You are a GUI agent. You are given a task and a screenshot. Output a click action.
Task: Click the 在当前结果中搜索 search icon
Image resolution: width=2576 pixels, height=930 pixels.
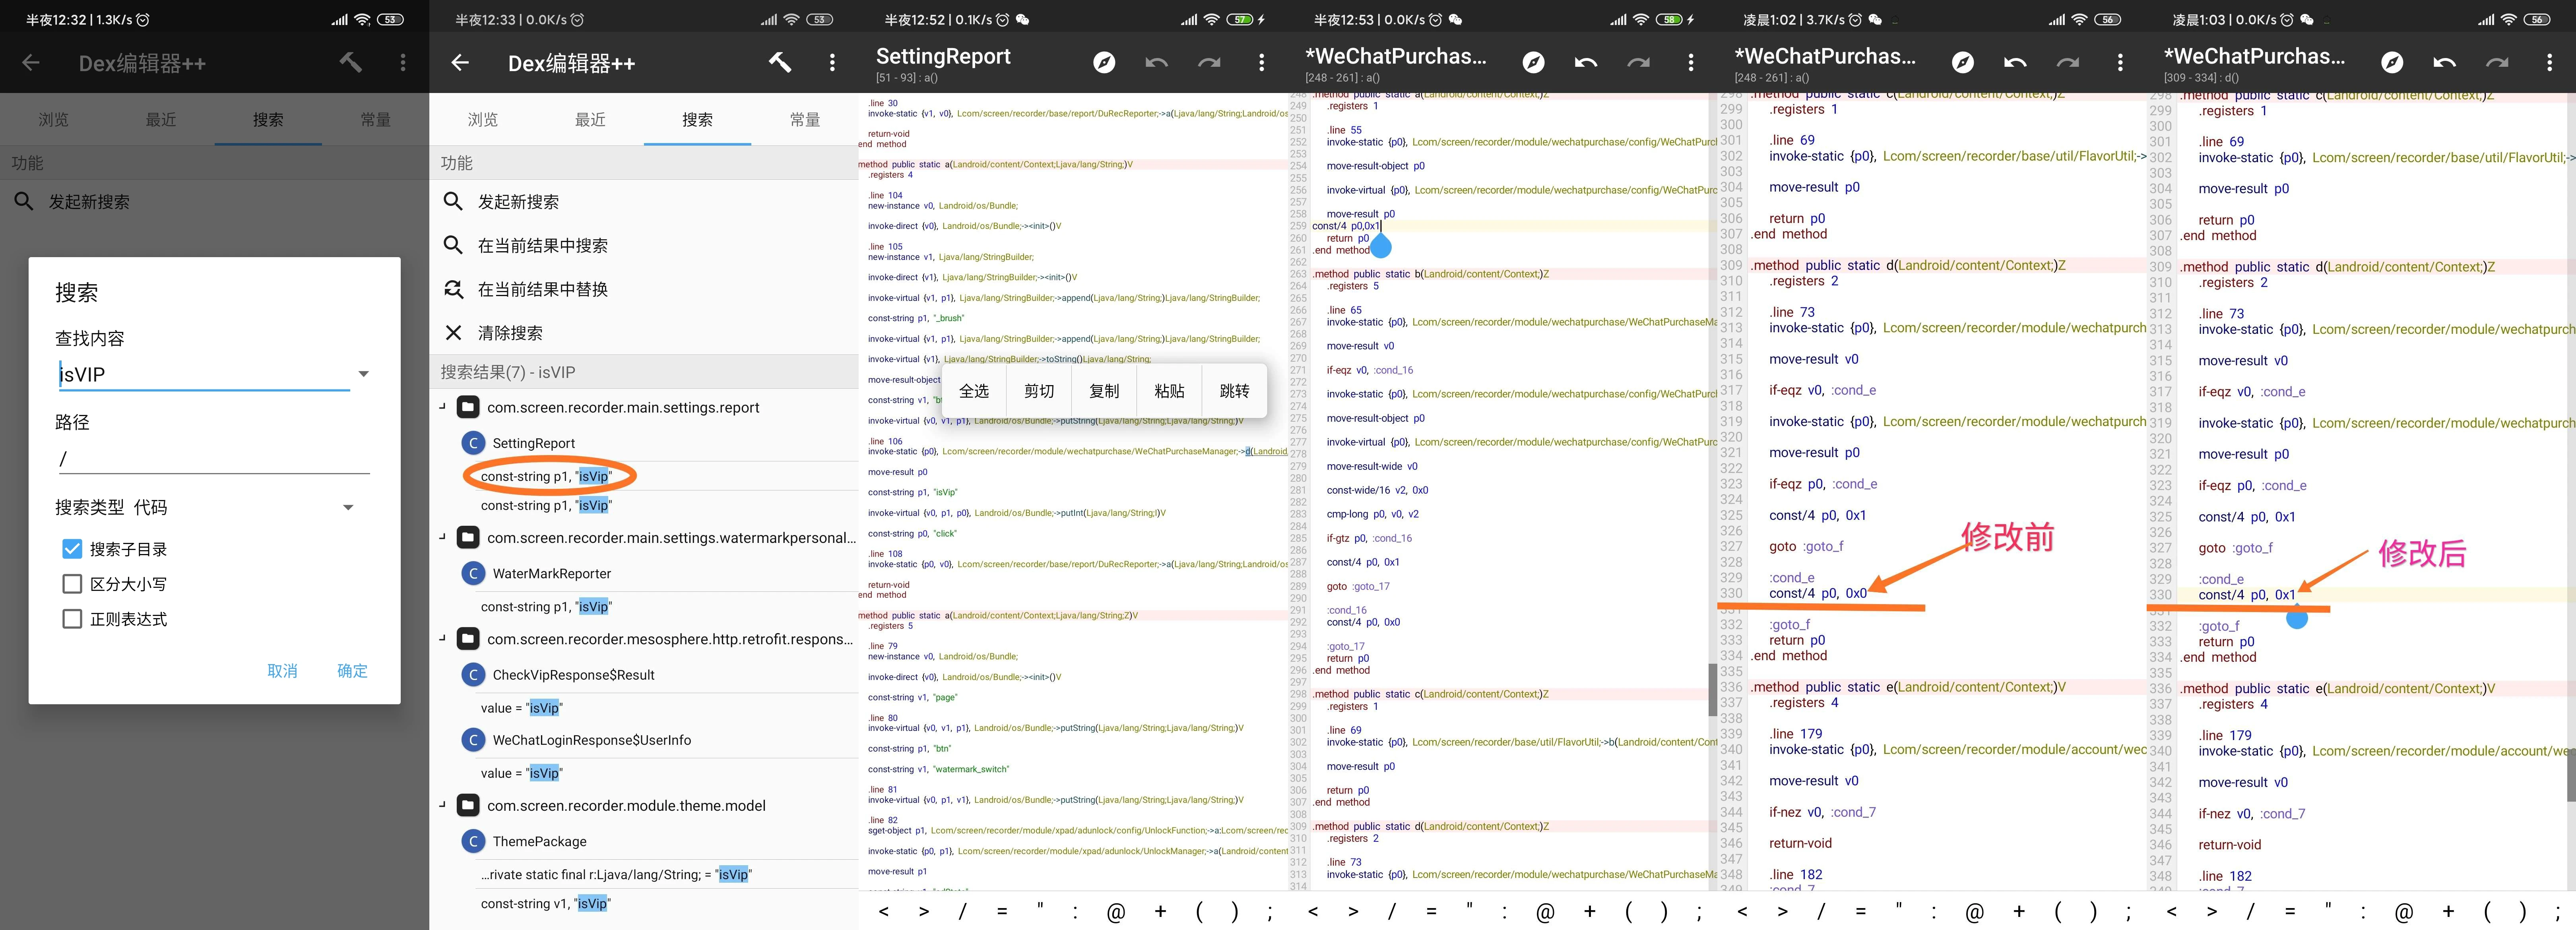point(453,245)
